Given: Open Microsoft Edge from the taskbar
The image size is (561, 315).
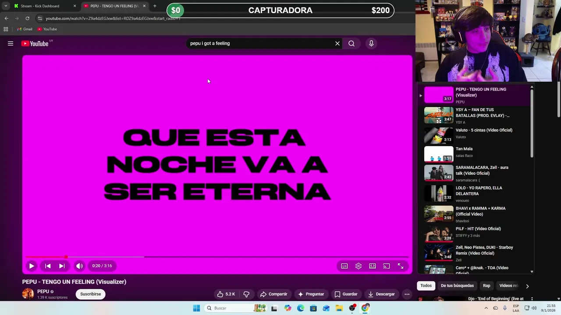Looking at the screenshot, I should pos(300,308).
